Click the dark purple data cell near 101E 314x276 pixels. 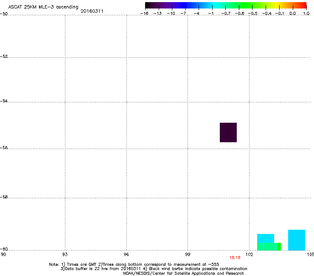[x=228, y=132]
